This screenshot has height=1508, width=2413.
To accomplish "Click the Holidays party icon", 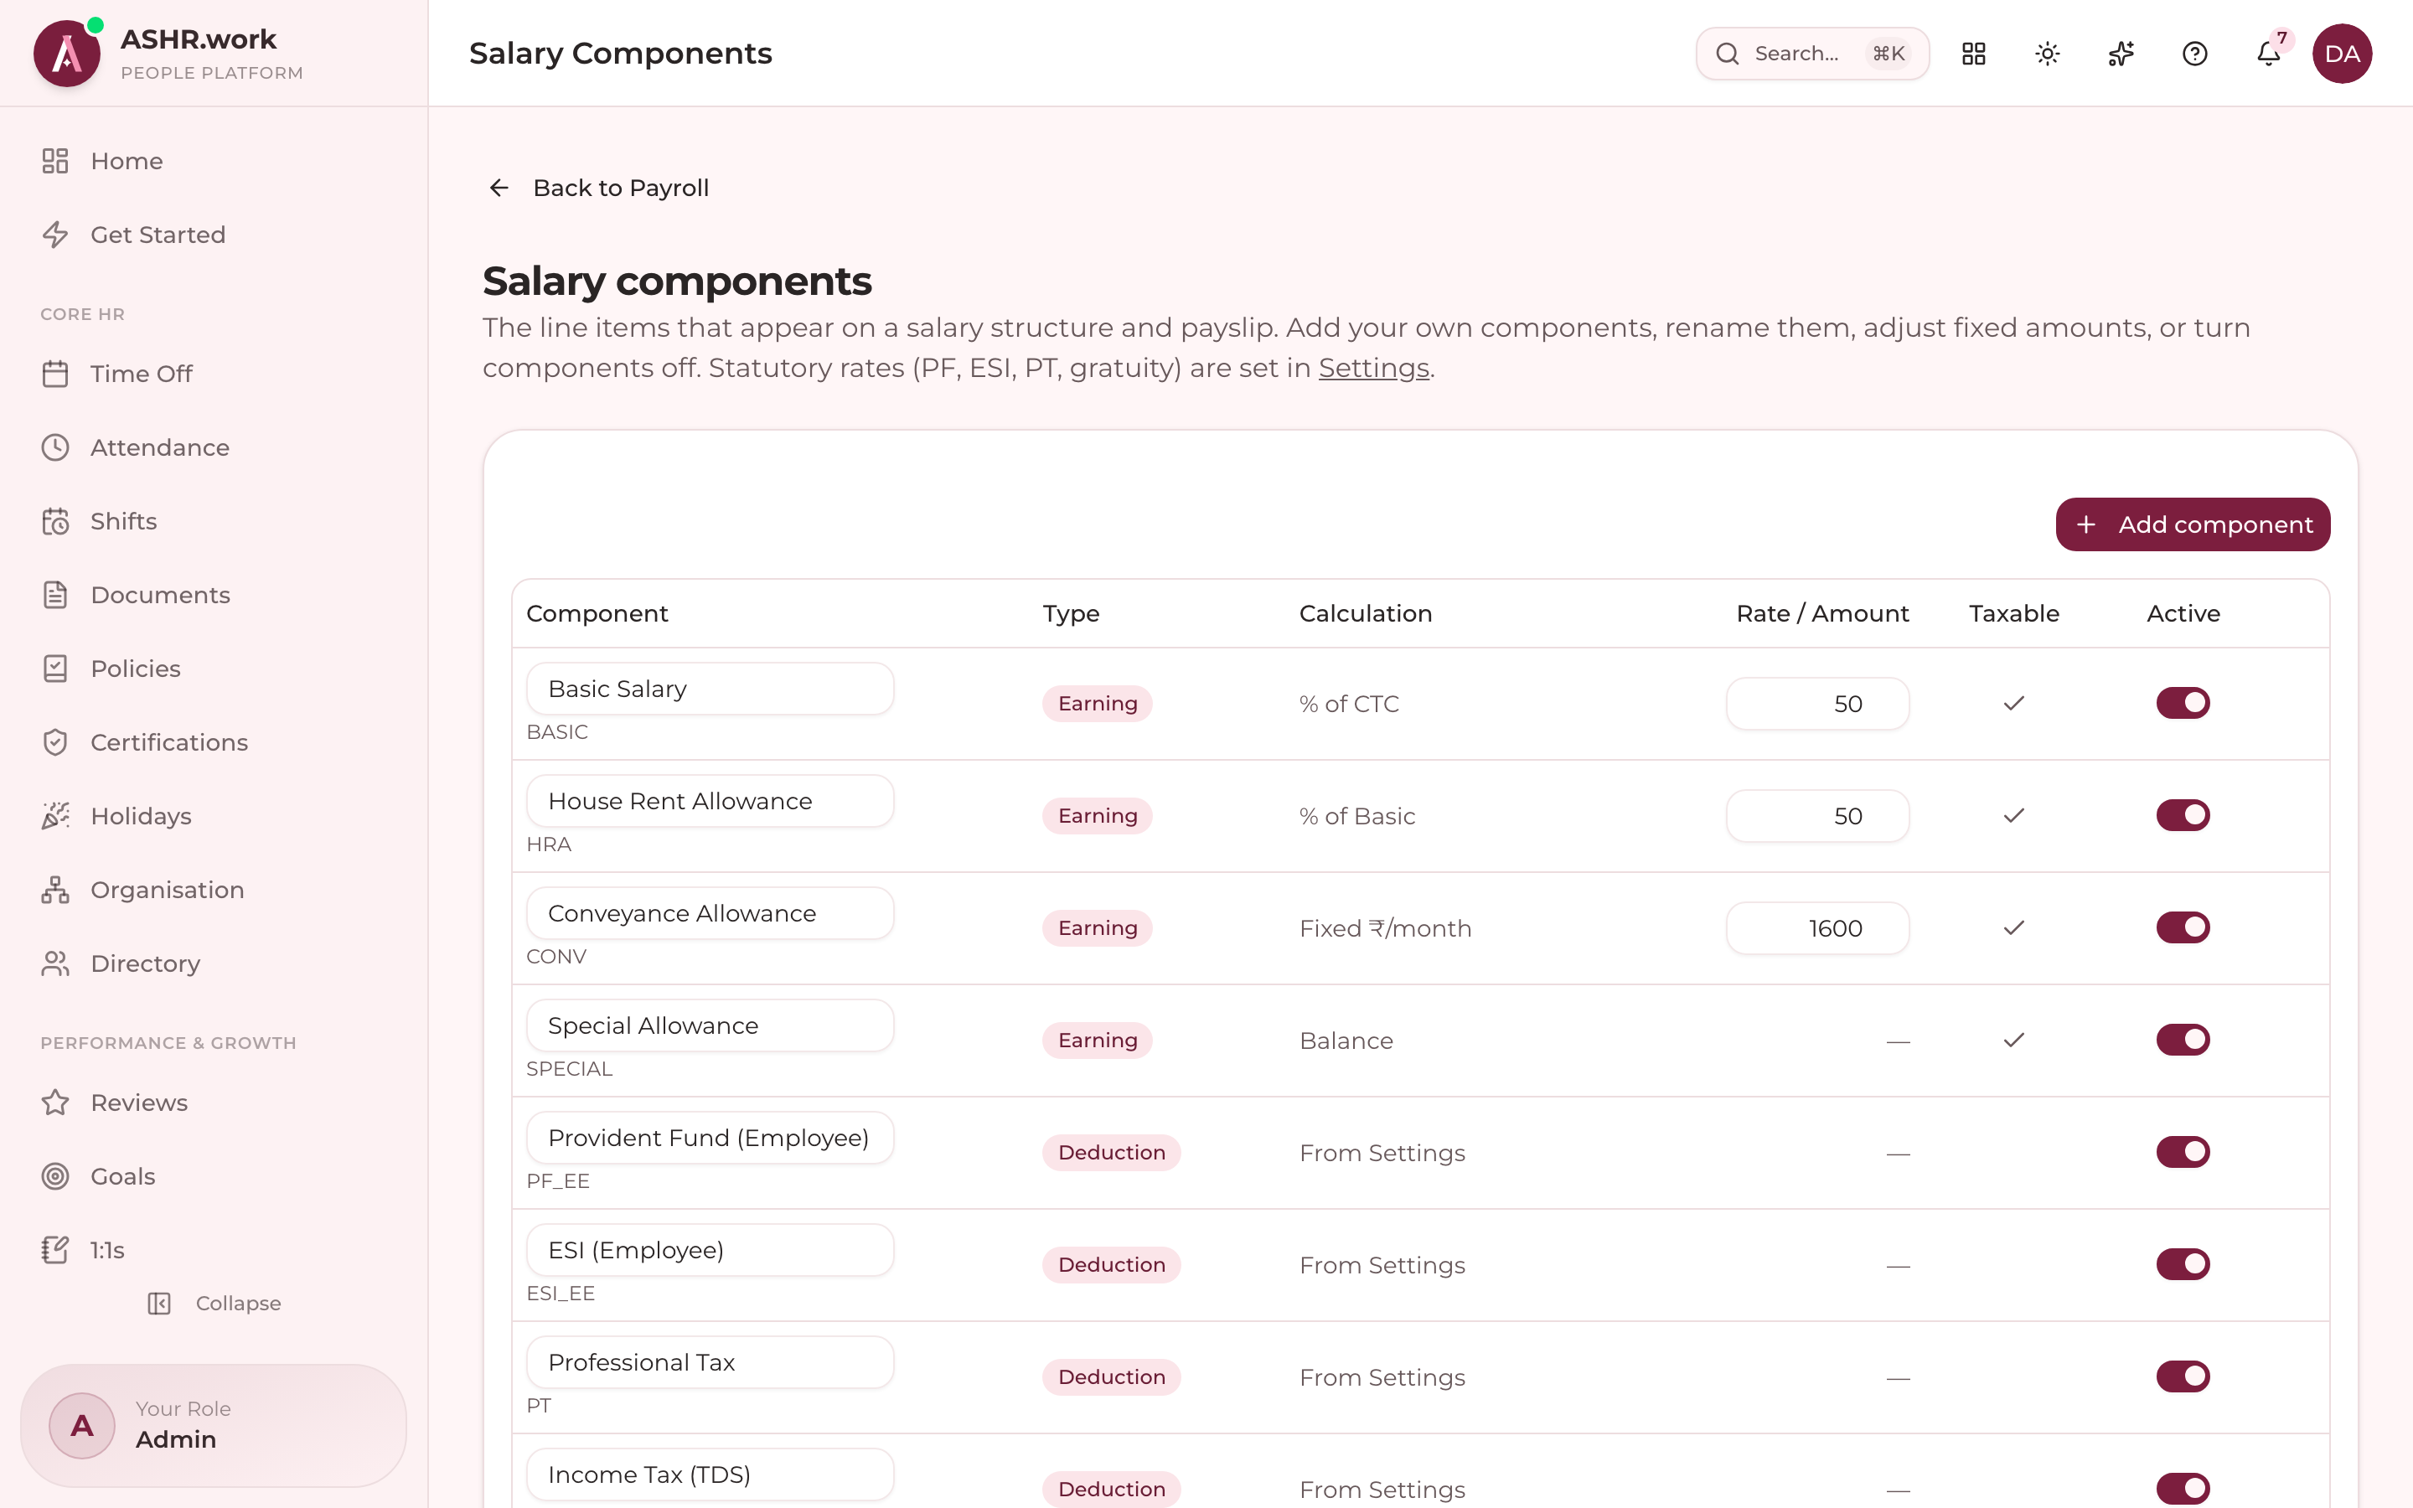I will tap(54, 817).
